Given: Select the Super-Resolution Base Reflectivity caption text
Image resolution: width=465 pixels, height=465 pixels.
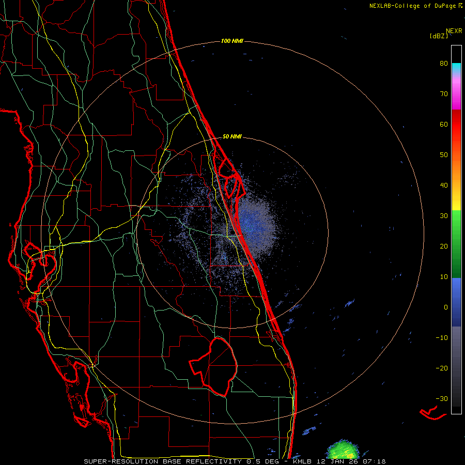Looking at the screenshot, I should [235, 461].
